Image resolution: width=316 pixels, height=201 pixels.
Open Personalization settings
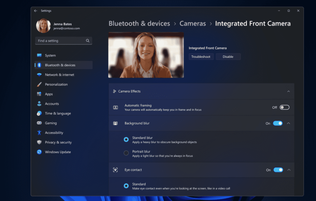64,84
